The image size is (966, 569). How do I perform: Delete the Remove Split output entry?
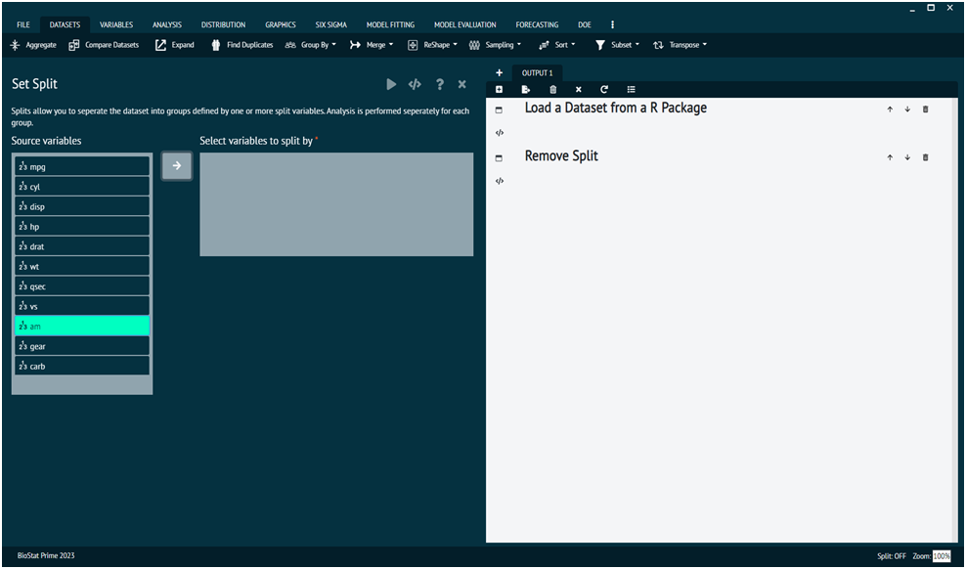click(926, 157)
